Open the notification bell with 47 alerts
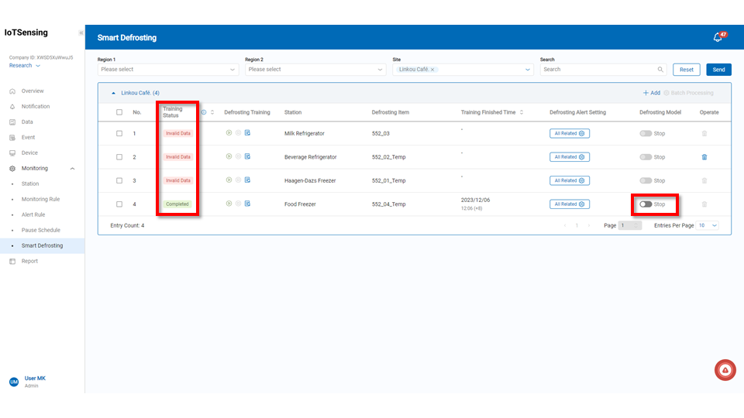 (718, 37)
